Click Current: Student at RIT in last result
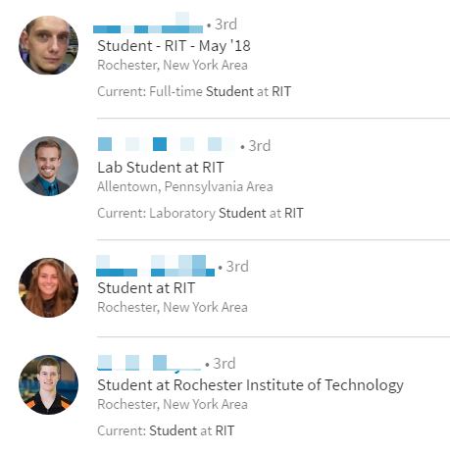Viewport: 450px width, 453px height. [x=166, y=430]
